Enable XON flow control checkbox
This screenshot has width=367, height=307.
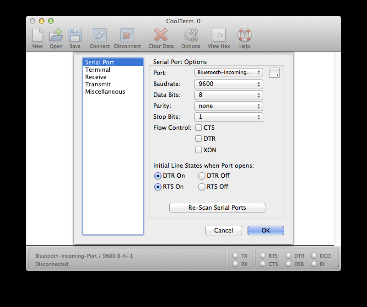point(199,150)
